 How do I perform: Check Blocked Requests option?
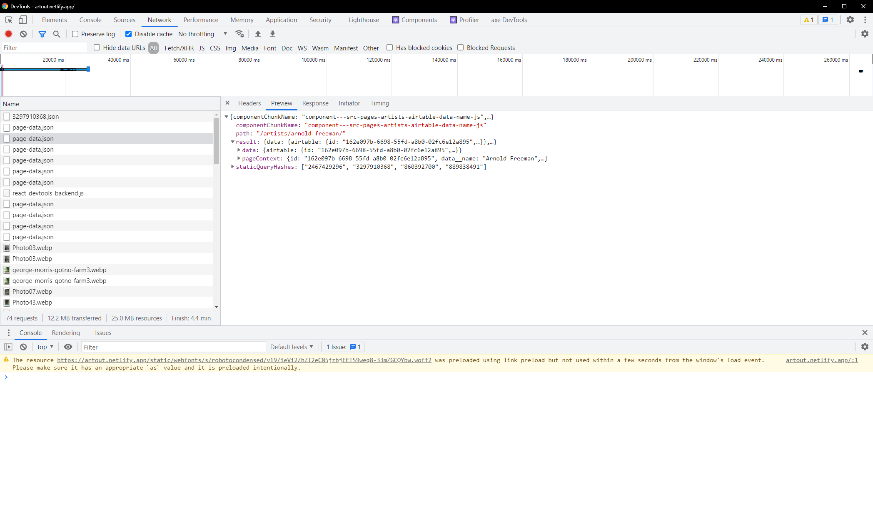pos(460,47)
